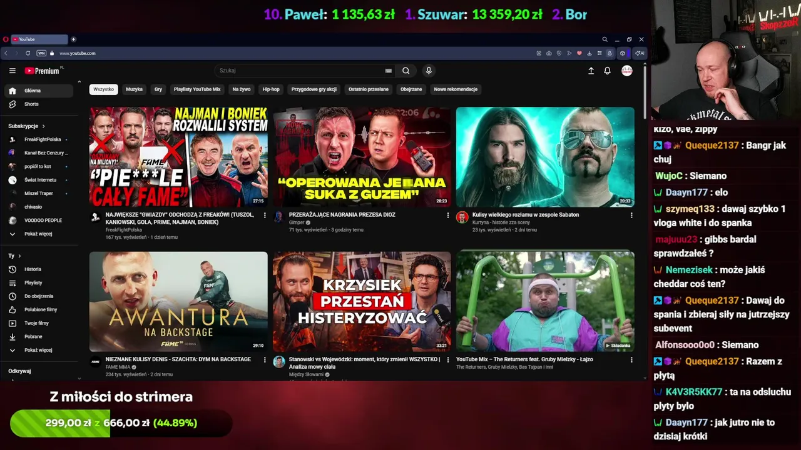Open the Opera menu logo
The height and width of the screenshot is (450, 801).
click(6, 39)
